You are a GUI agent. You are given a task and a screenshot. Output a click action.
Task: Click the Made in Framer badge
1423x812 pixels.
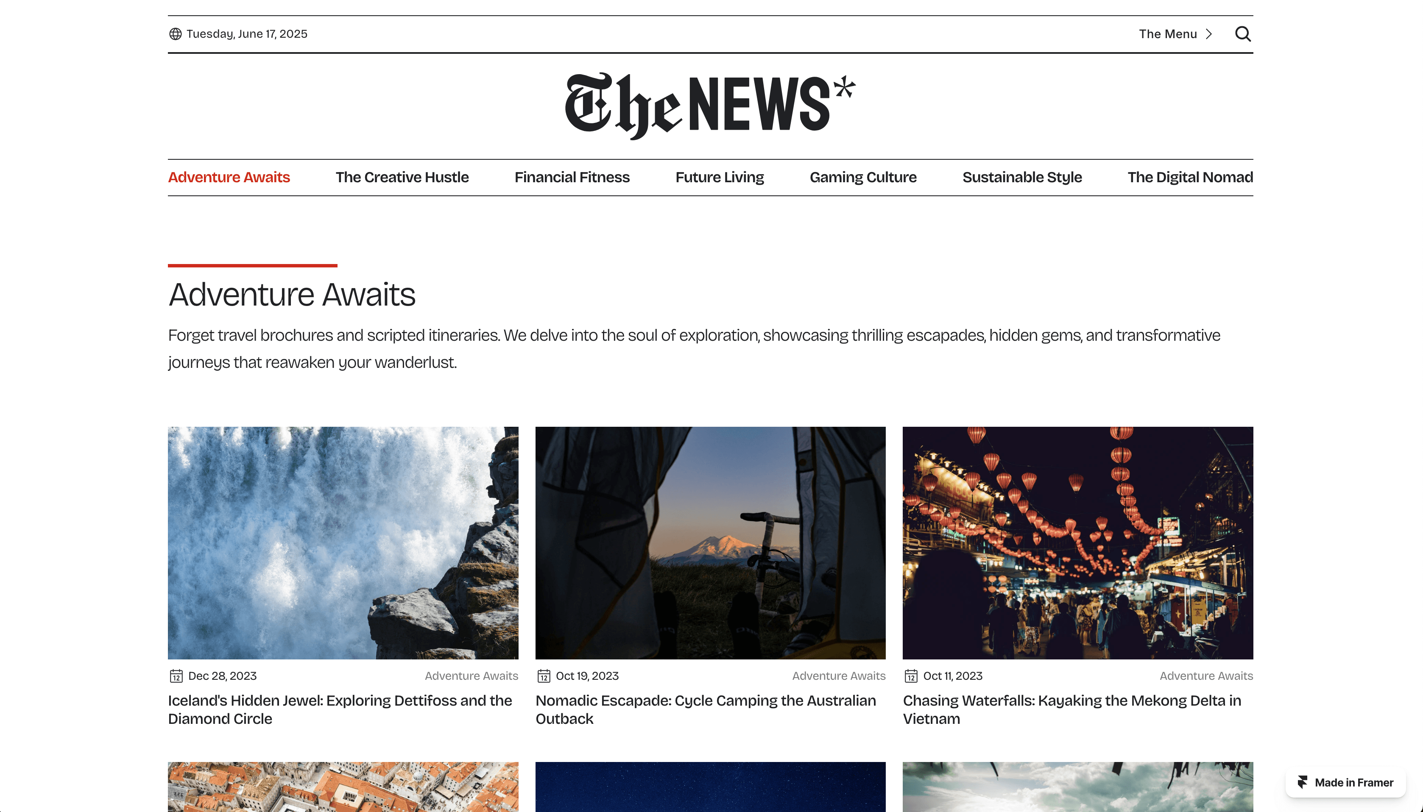[x=1345, y=782]
